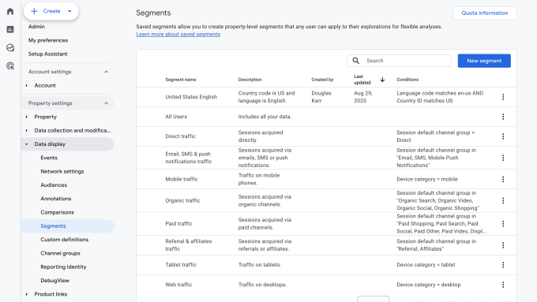
Task: Go to Events under Data display
Action: (x=49, y=158)
